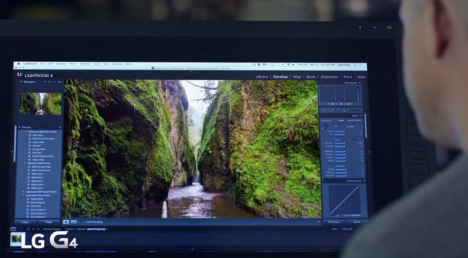Select the white balance eyedropper tool
Screen dimensions: 468x258
[x=324, y=128]
